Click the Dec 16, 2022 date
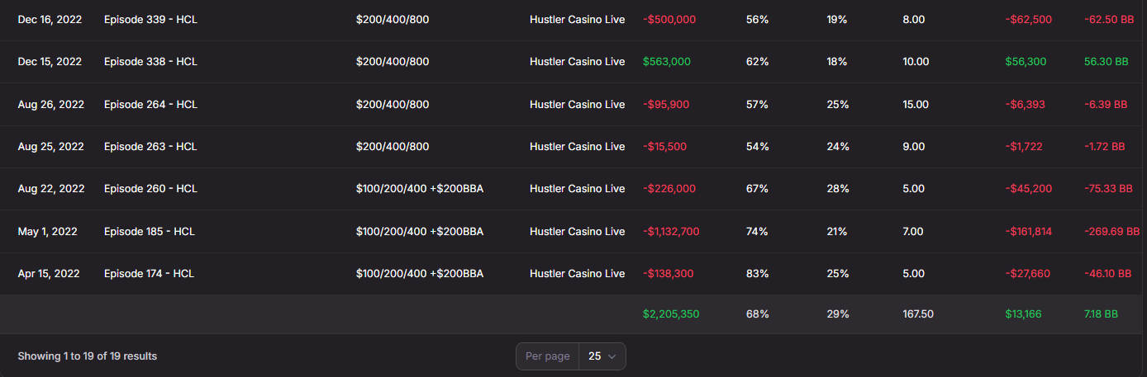Screen dimensions: 1147x377 tap(50, 19)
